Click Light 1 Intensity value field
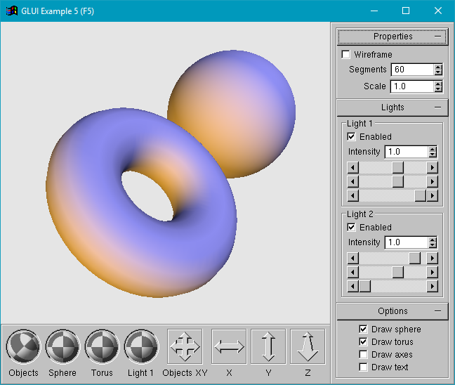The height and width of the screenshot is (385, 455). pos(407,152)
